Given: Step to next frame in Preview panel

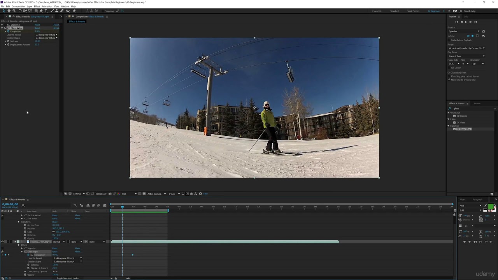Looking at the screenshot, I should [471, 22].
